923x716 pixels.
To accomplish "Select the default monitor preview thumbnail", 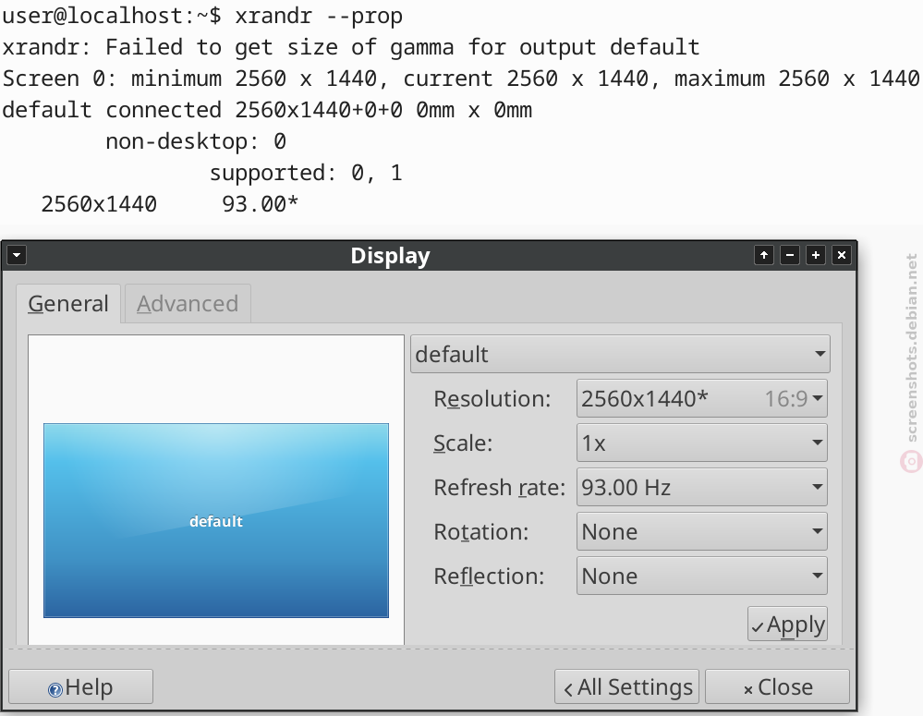I will pos(216,520).
